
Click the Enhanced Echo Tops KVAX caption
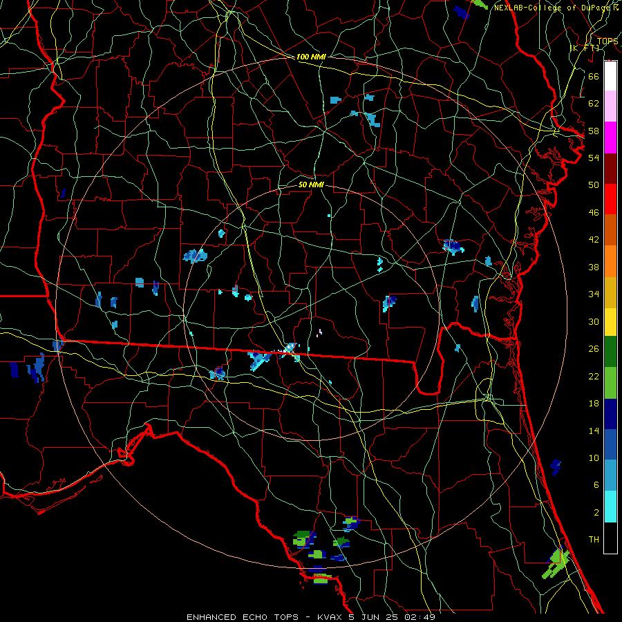coord(311,617)
